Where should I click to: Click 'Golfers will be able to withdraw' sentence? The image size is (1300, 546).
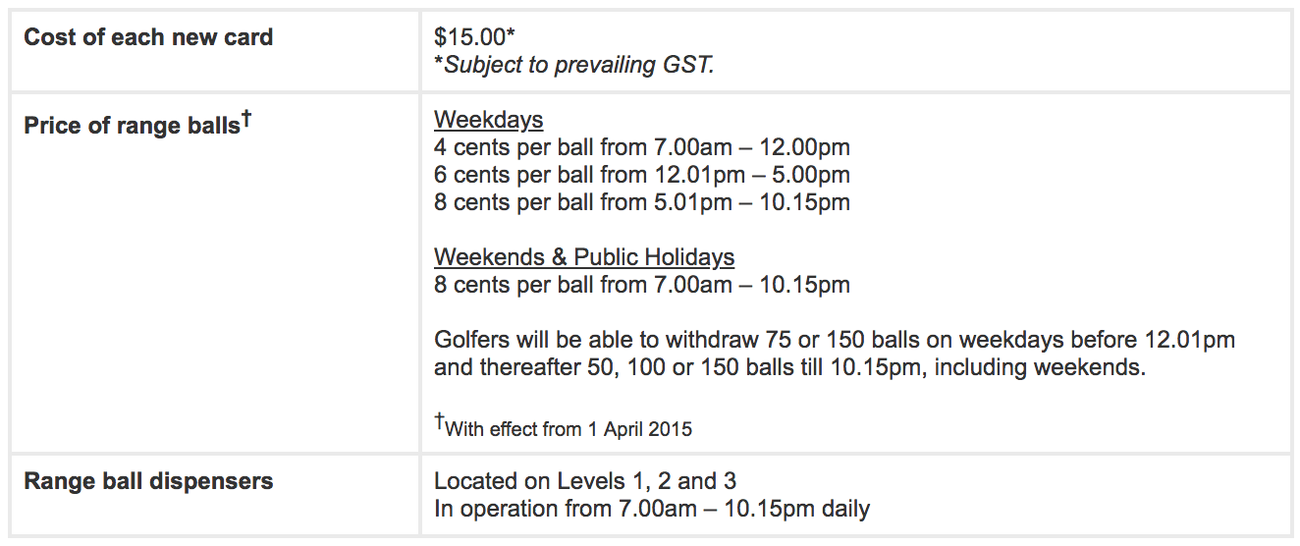[835, 340]
